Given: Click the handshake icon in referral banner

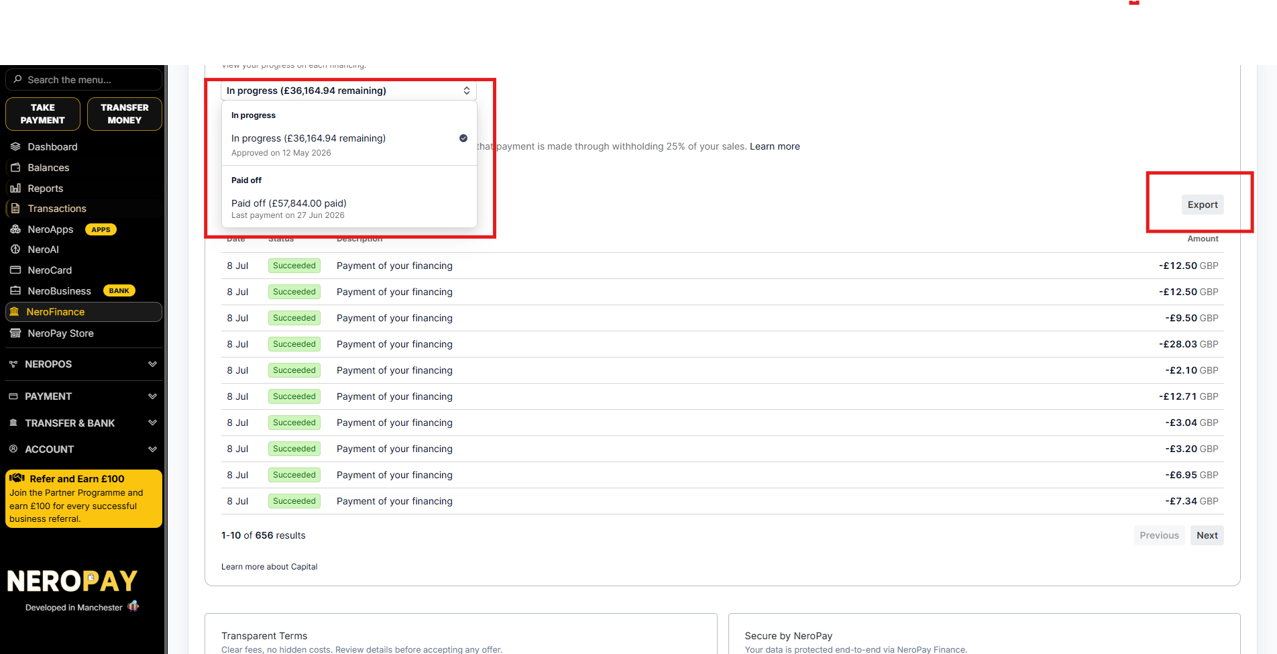Looking at the screenshot, I should (x=17, y=478).
